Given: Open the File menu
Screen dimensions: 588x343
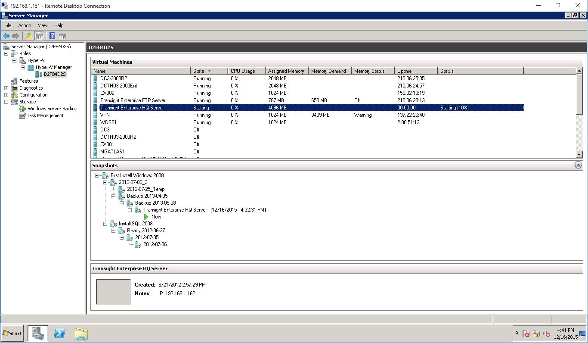Looking at the screenshot, I should click(x=8, y=25).
